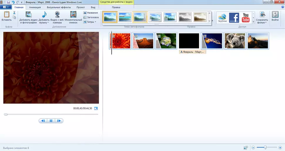Switch to the Анимация tab

[x=35, y=7]
